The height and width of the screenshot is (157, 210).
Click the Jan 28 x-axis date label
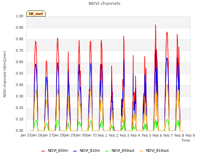[59, 135]
